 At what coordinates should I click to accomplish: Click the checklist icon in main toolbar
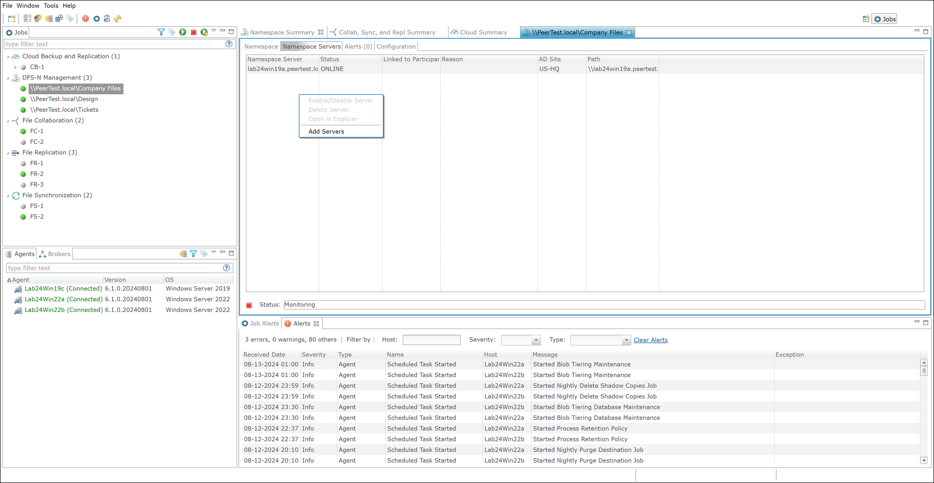27,18
